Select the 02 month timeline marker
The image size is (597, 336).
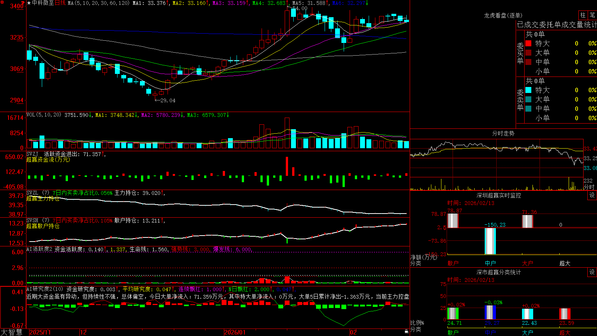pos(353,332)
